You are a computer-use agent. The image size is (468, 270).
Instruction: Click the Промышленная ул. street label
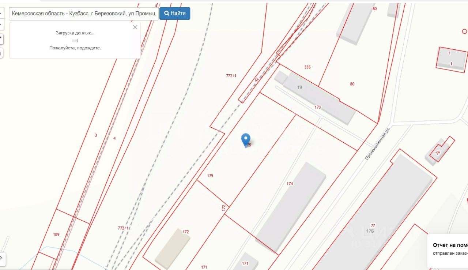378,143
